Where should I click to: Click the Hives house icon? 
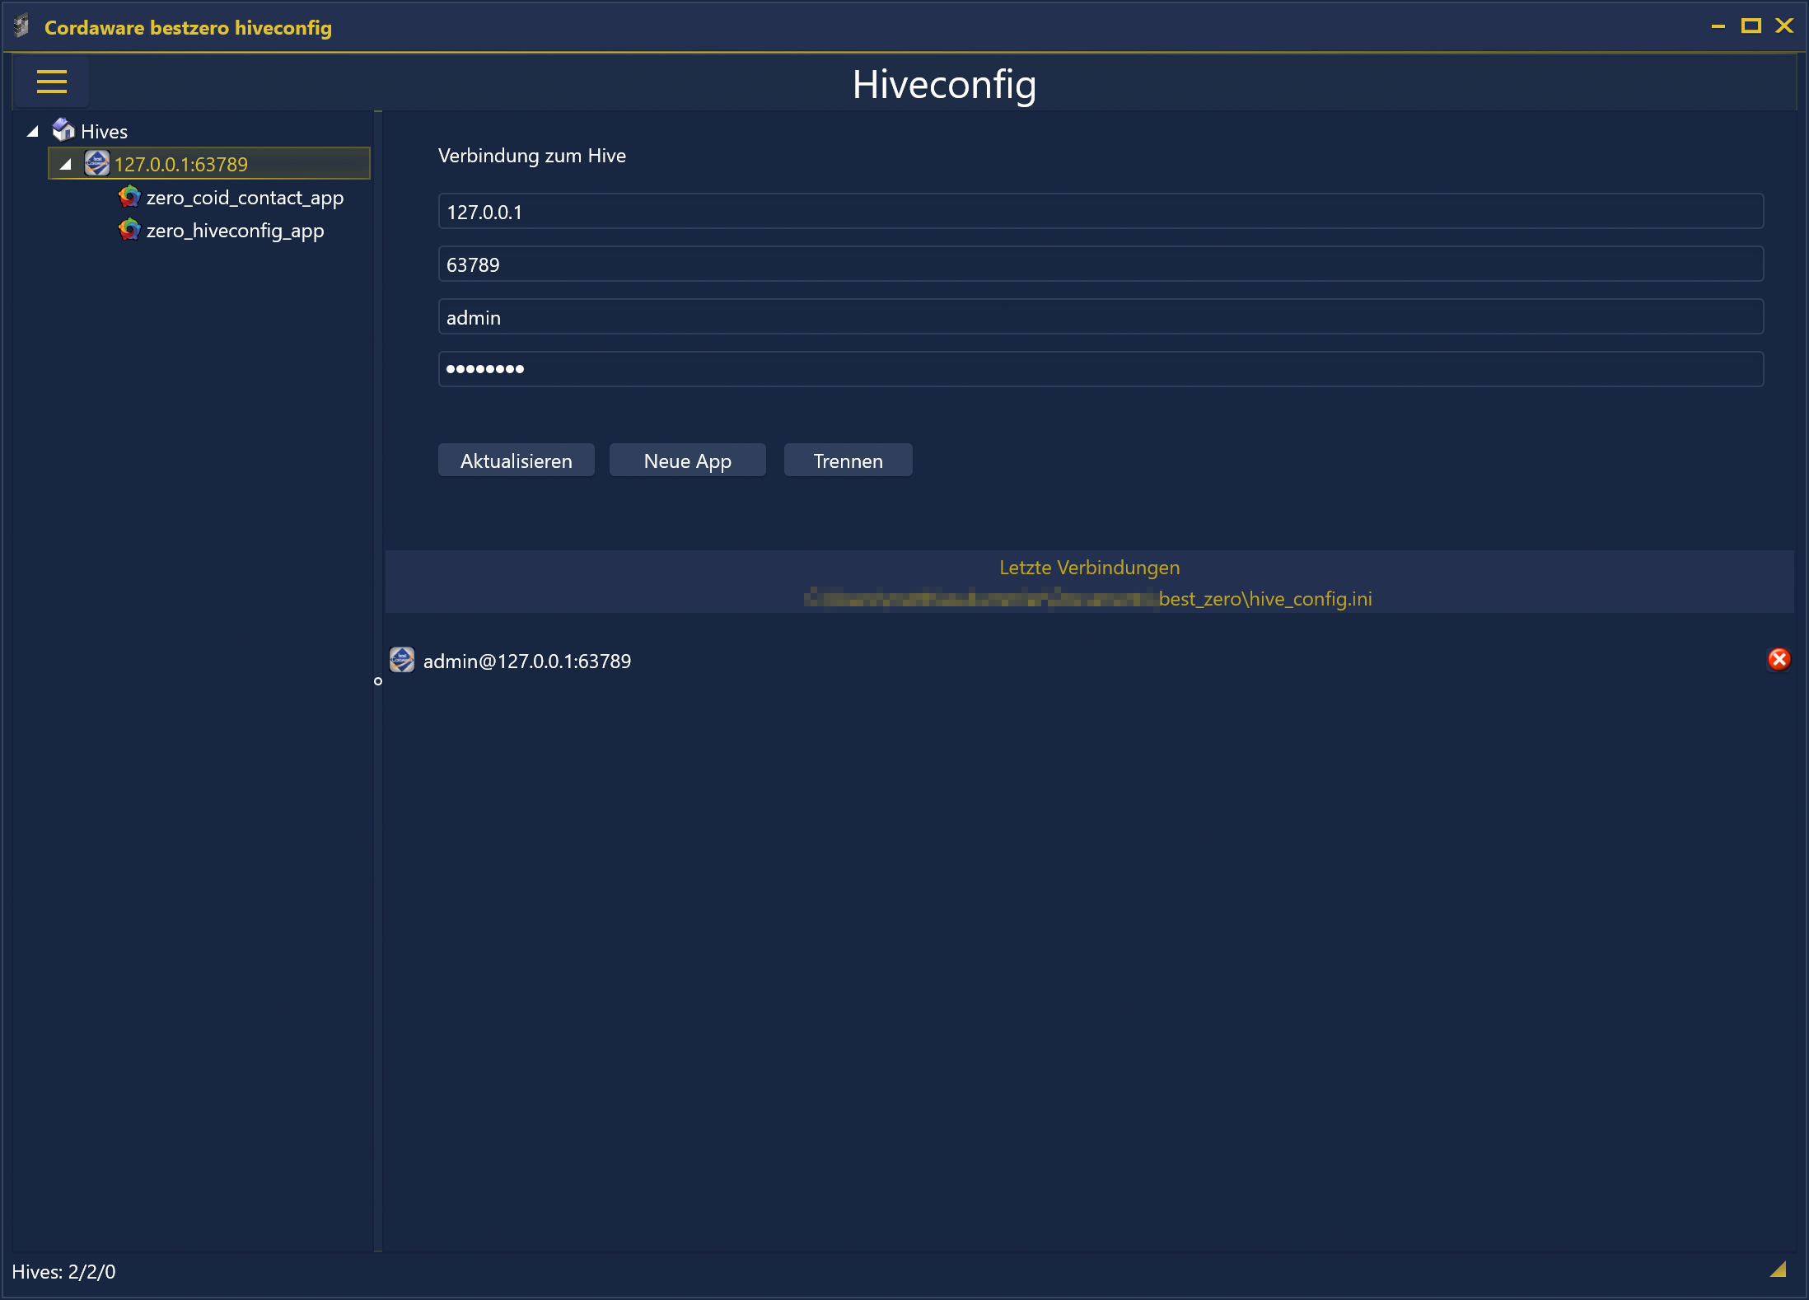pos(63,130)
